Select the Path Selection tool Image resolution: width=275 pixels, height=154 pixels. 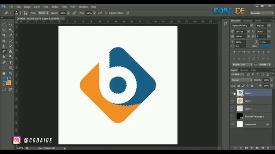pos(4,68)
